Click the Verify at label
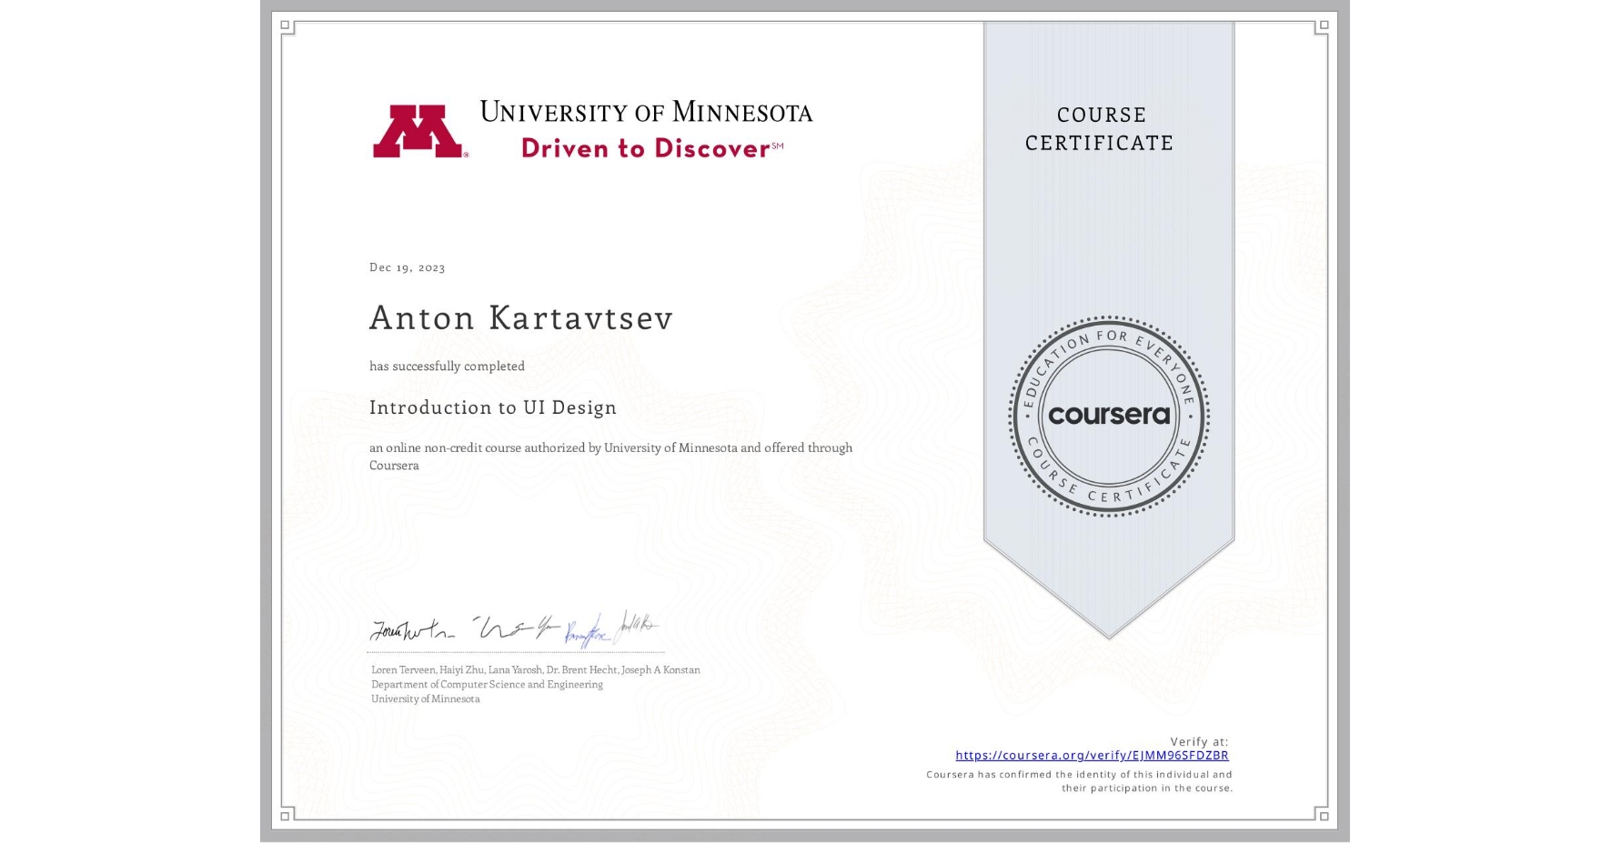The width and height of the screenshot is (1612, 844). [x=1199, y=741]
